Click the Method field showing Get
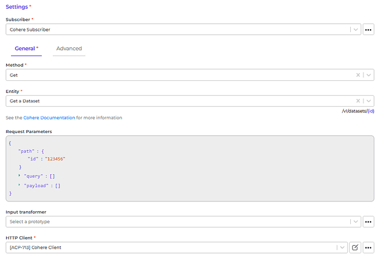The width and height of the screenshot is (380, 259). [x=190, y=75]
